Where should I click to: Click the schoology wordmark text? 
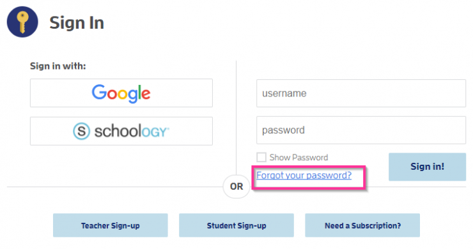pyautogui.click(x=132, y=132)
